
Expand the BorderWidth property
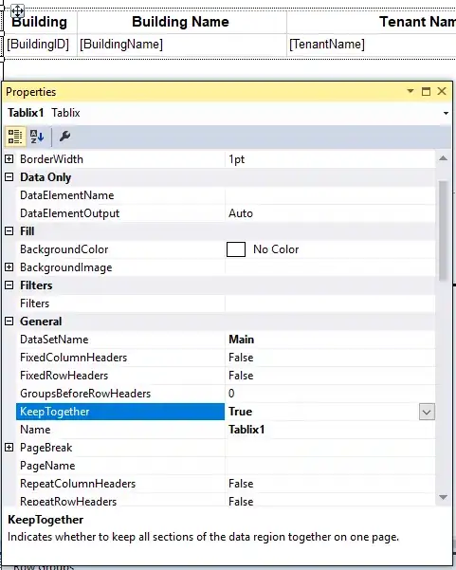(9, 158)
